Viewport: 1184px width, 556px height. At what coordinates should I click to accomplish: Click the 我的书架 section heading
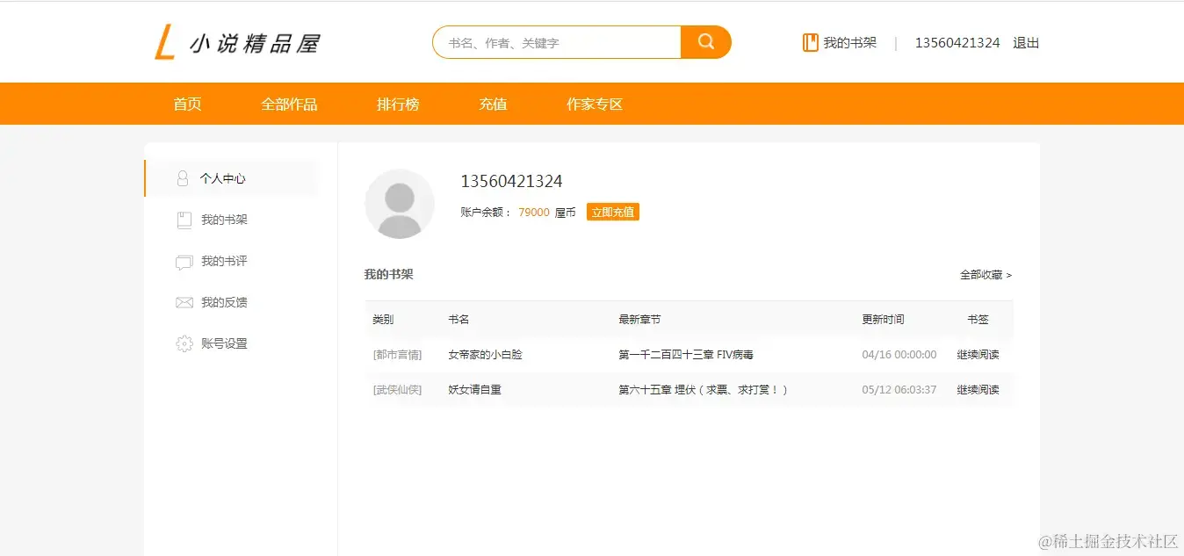[388, 274]
